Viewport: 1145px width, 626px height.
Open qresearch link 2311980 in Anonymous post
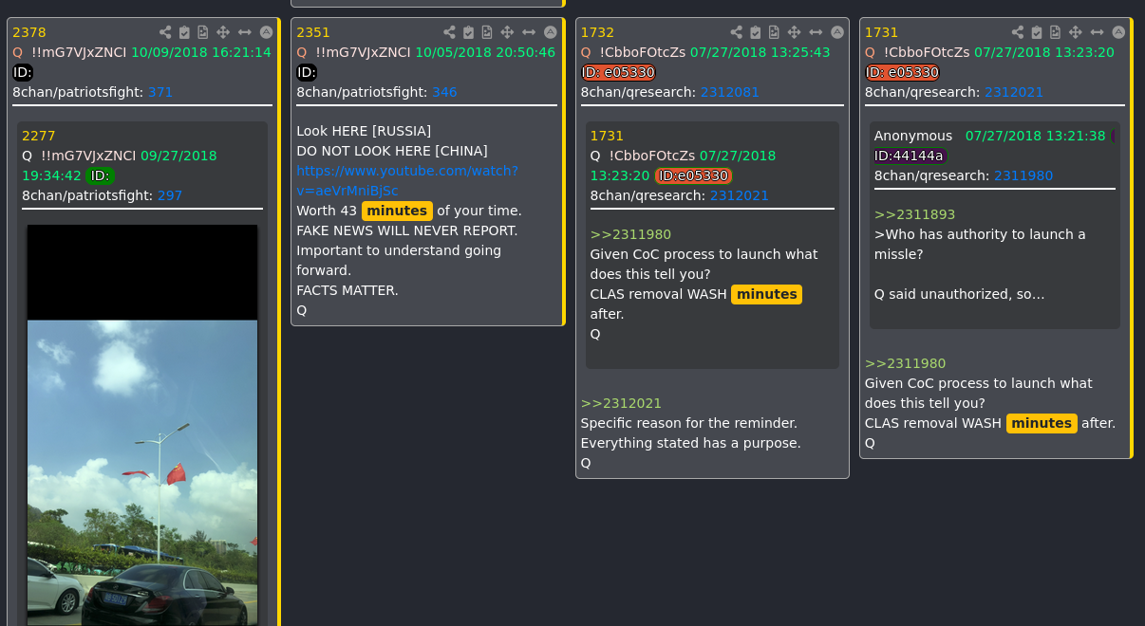[1023, 175]
